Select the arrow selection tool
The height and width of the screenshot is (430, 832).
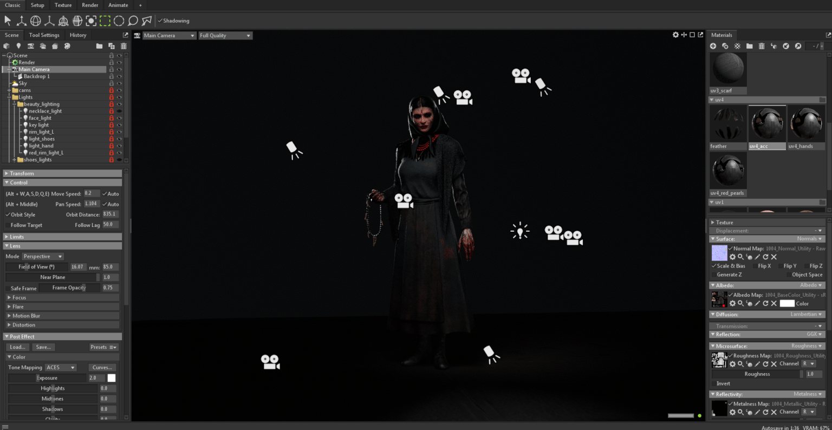pos(8,21)
